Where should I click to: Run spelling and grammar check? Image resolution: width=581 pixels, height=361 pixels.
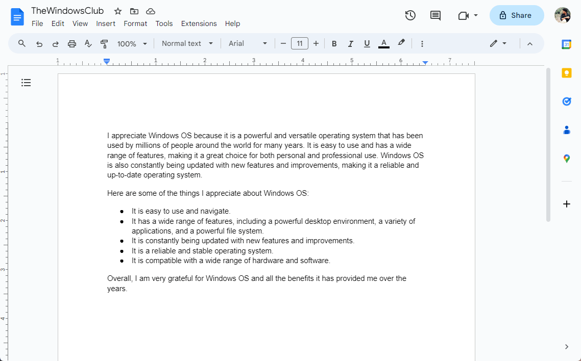pyautogui.click(x=88, y=44)
